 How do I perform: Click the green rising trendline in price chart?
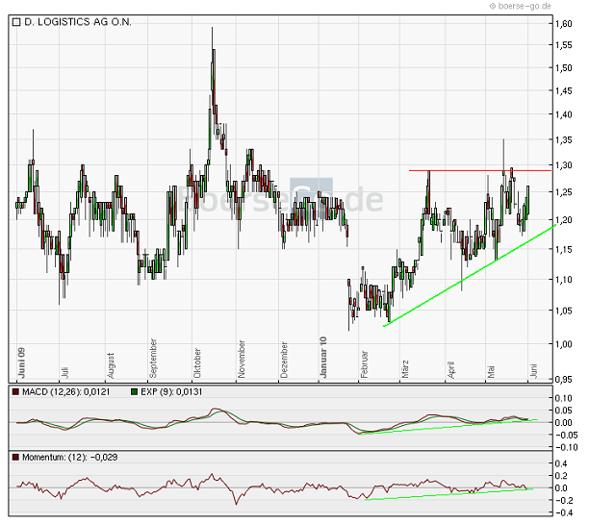(x=470, y=276)
